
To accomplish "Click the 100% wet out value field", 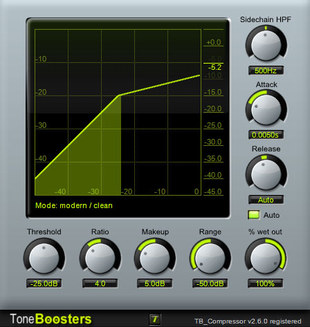I will [x=265, y=283].
